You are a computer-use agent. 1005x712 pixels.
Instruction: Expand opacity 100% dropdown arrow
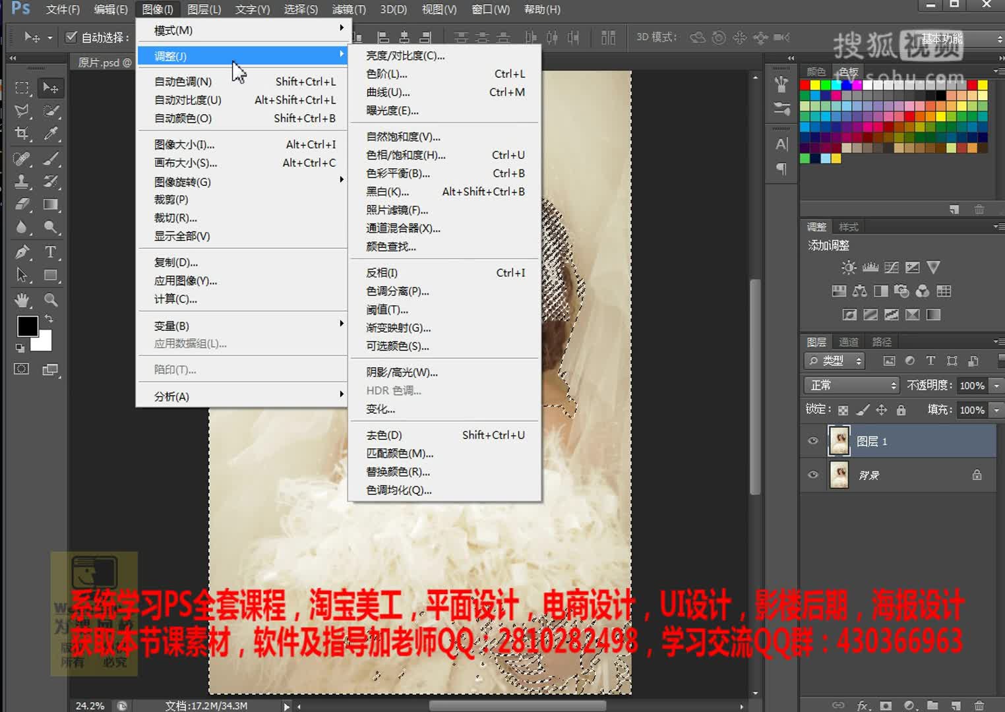coord(996,386)
